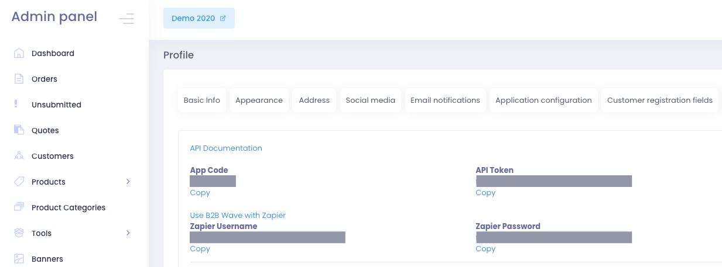Switch to the Basic Info tab
The width and height of the screenshot is (722, 267).
[202, 100]
